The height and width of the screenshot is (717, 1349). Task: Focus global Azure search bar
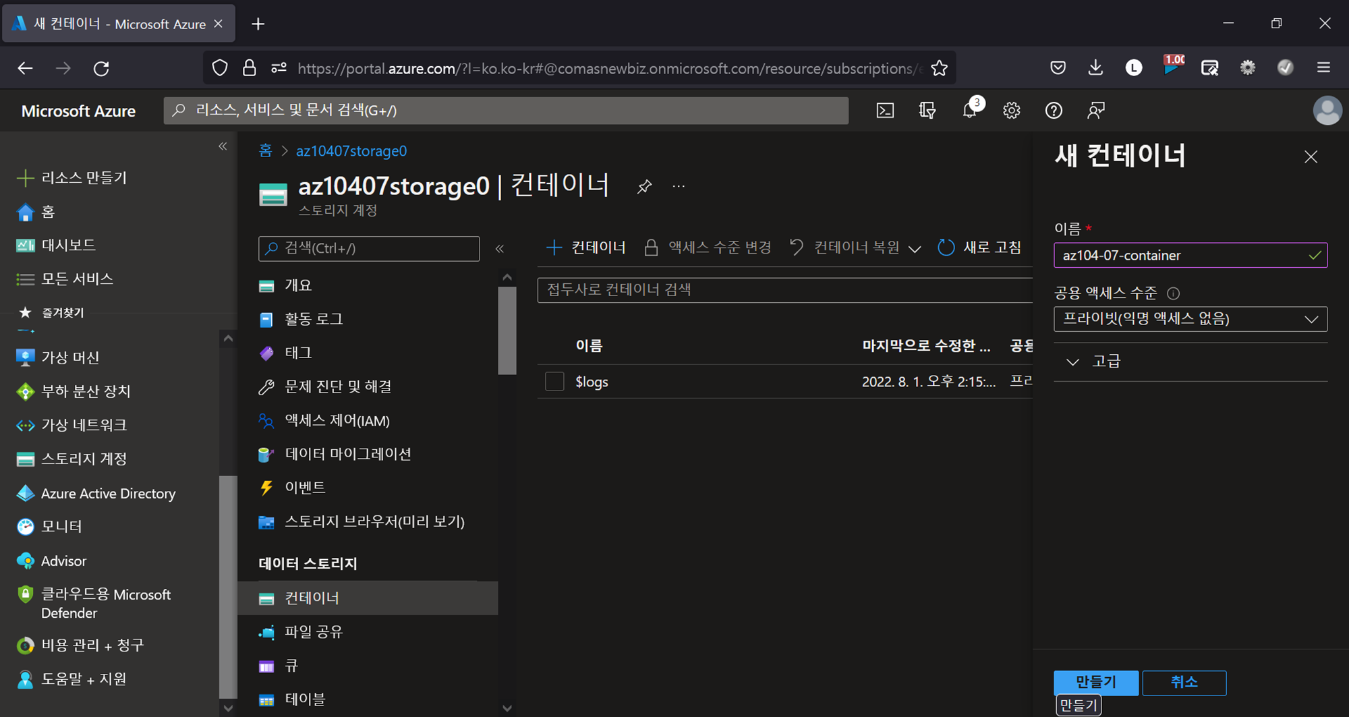click(x=506, y=111)
